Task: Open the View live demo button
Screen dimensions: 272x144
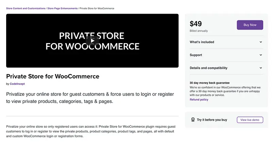Action: [x=250, y=120]
